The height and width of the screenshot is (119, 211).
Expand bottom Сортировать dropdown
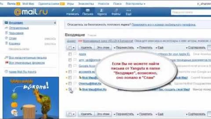pos(196,114)
